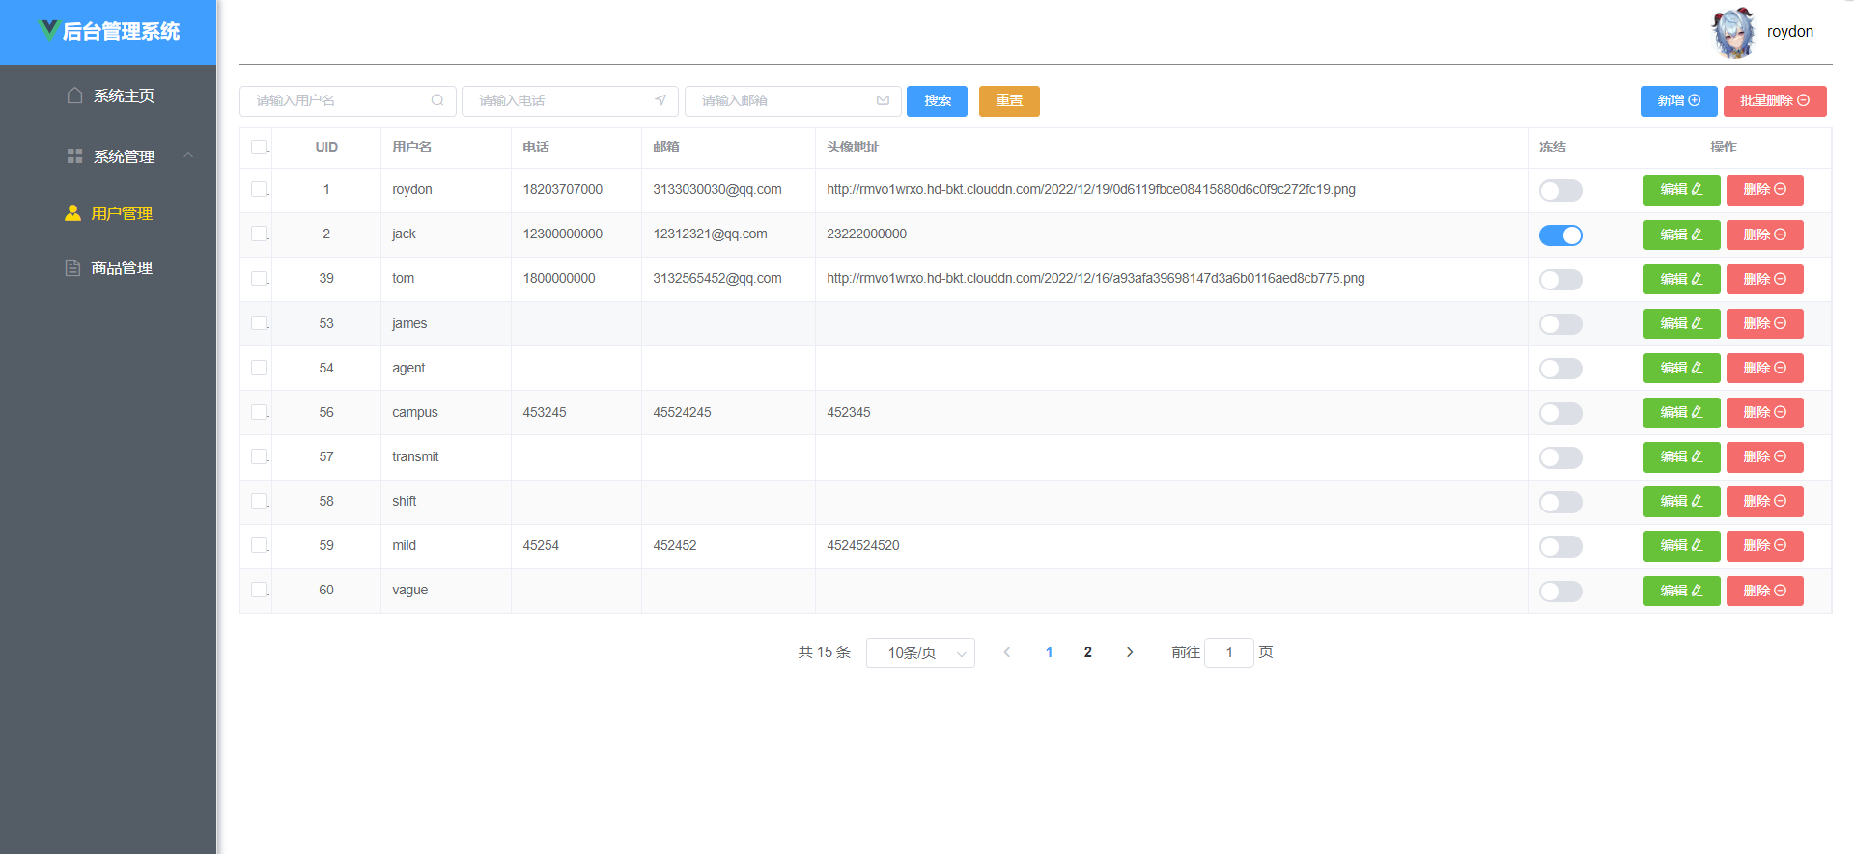Open 用户管理 menu item
Screen dimensions: 1854x854
108,213
